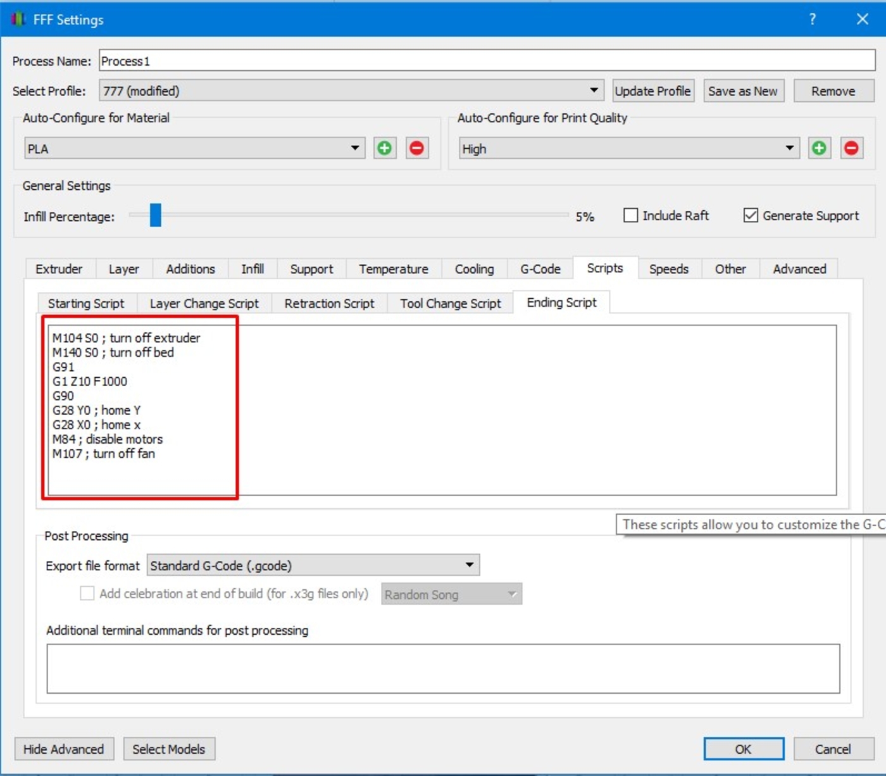The width and height of the screenshot is (886, 776).
Task: Select the Ending Script sub-tab
Action: pyautogui.click(x=562, y=303)
